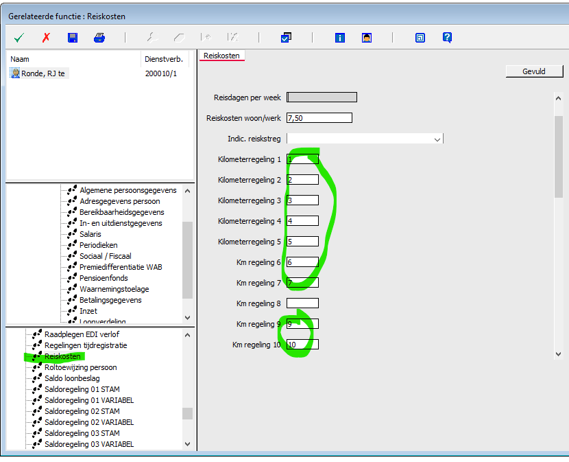This screenshot has width=569, height=462.
Task: Click the middle tree's scroll down arrow
Action: click(x=188, y=317)
